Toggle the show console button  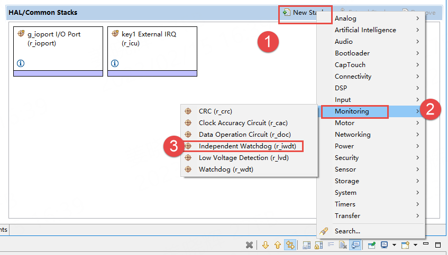pos(355,245)
